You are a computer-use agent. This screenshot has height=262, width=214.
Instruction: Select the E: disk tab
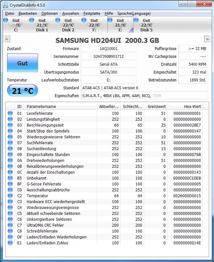pos(120,25)
